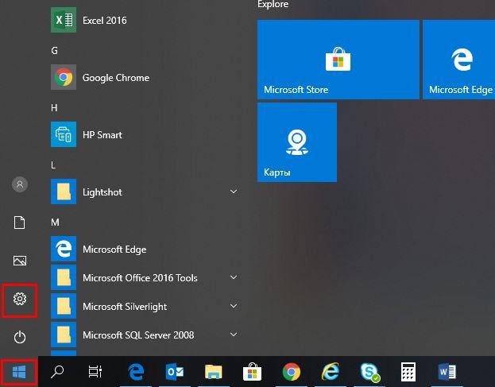Screen dimensions: 495x387
Task: Launch Chrome from the taskbar
Action: tap(292, 372)
